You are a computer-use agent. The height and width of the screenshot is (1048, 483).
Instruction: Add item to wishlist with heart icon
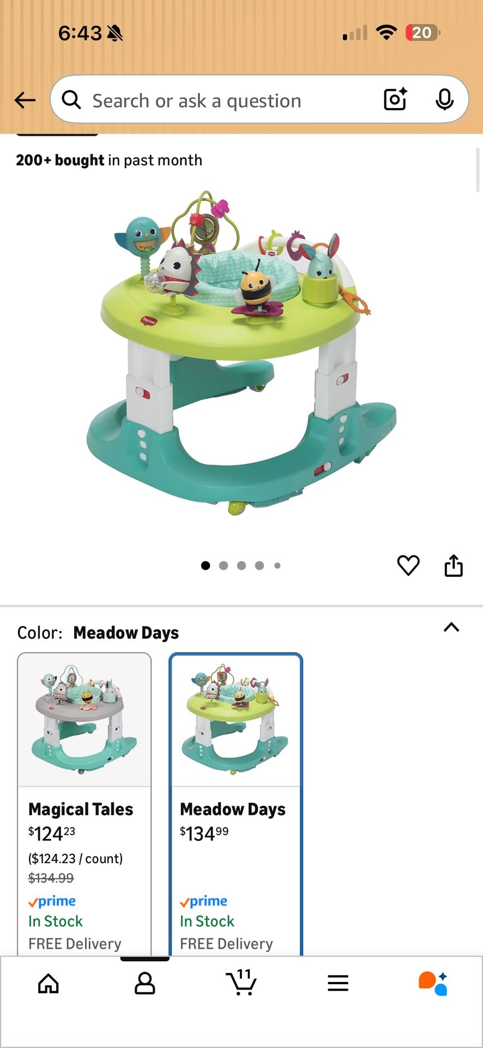408,565
